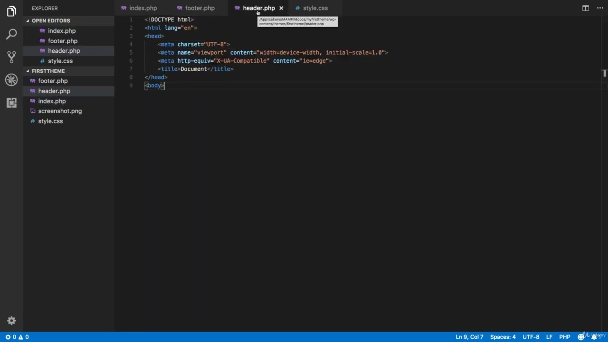Open the Explorer activity bar icon

(x=11, y=11)
